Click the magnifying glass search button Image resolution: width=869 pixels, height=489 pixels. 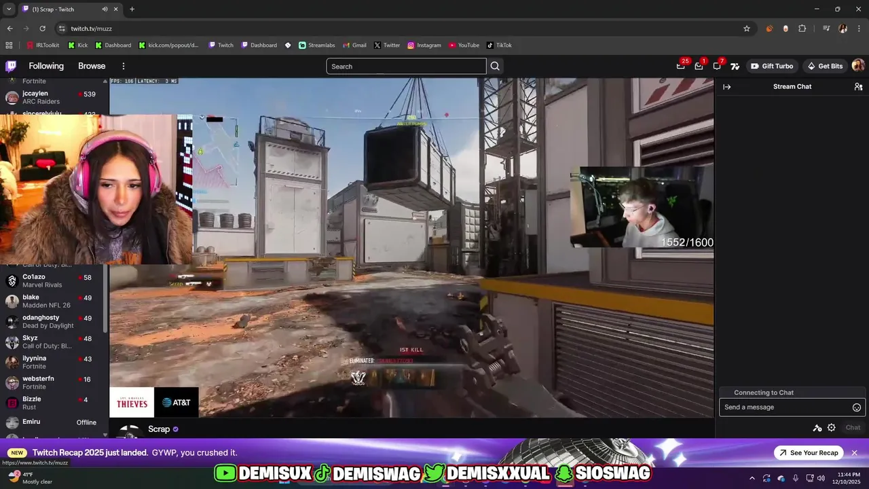pos(495,66)
